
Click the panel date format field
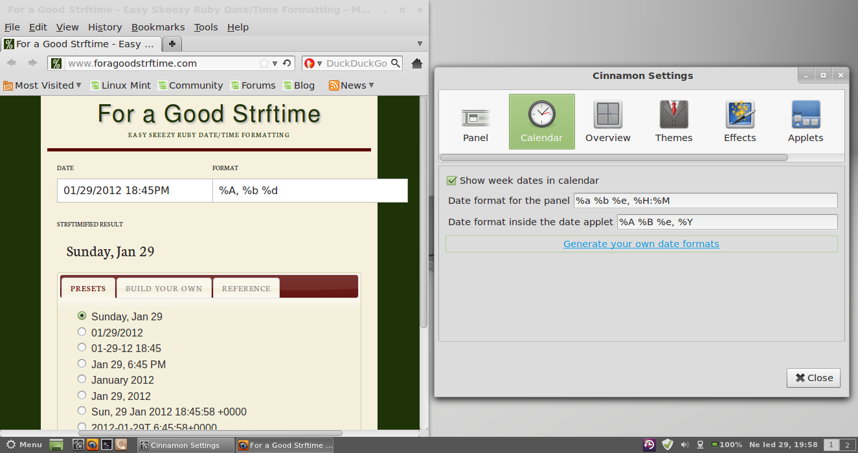point(705,201)
